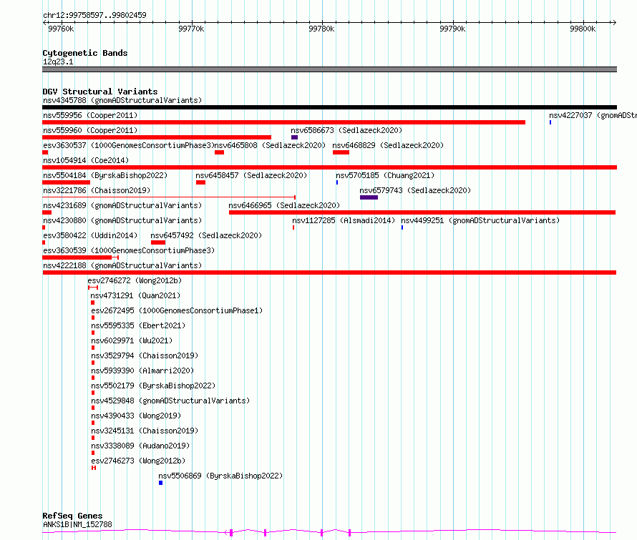
Task: Open nsv5705185 (Chuang2021) label
Action: click(x=385, y=175)
